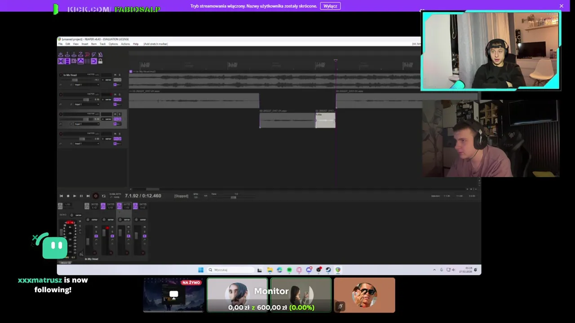The height and width of the screenshot is (323, 575).
Task: Select the highlighted audio clip on third track
Action: pyautogui.click(x=325, y=120)
